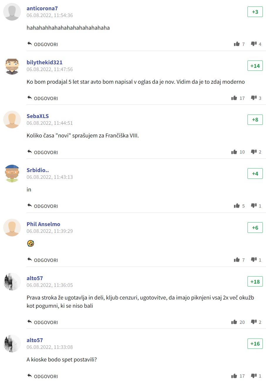This screenshot has width=266, height=382.
Task: Dislike the comment by anticorona7
Action: coord(254,44)
